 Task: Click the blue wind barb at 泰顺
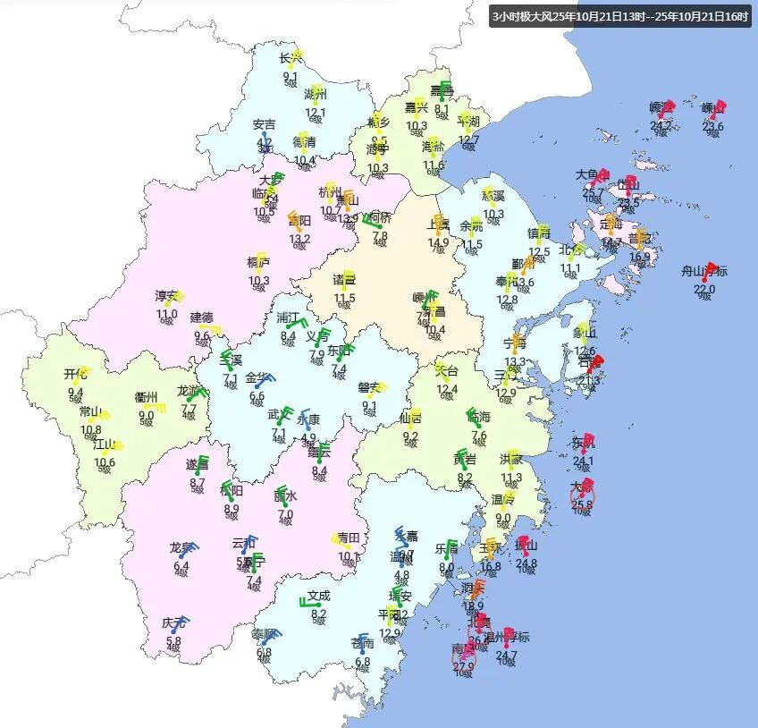[272, 637]
